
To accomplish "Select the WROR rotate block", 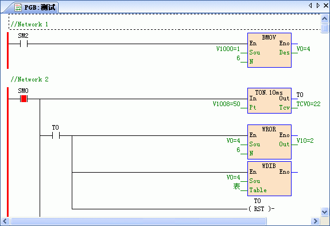I will point(269,142).
